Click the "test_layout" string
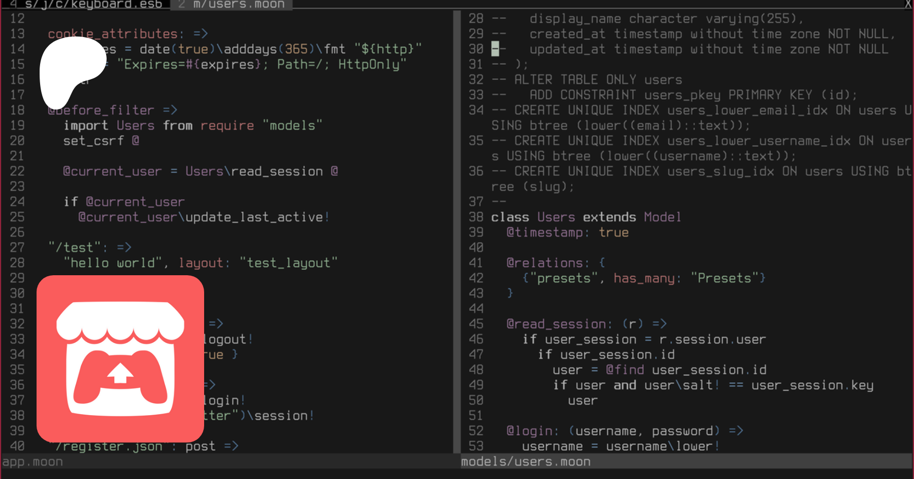This screenshot has width=914, height=479. click(x=288, y=263)
